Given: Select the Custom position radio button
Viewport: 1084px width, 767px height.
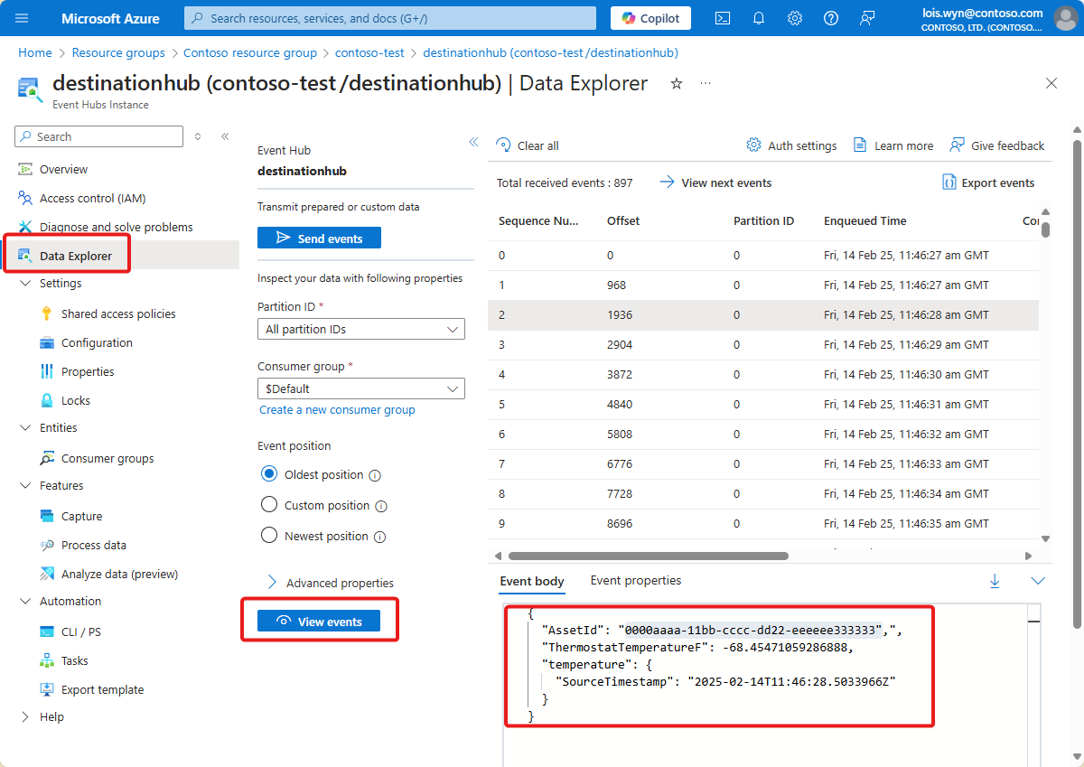Looking at the screenshot, I should [x=269, y=505].
